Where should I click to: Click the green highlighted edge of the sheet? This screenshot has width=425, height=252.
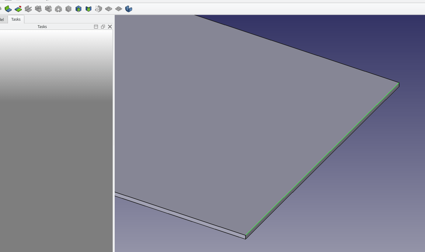[x=322, y=159]
